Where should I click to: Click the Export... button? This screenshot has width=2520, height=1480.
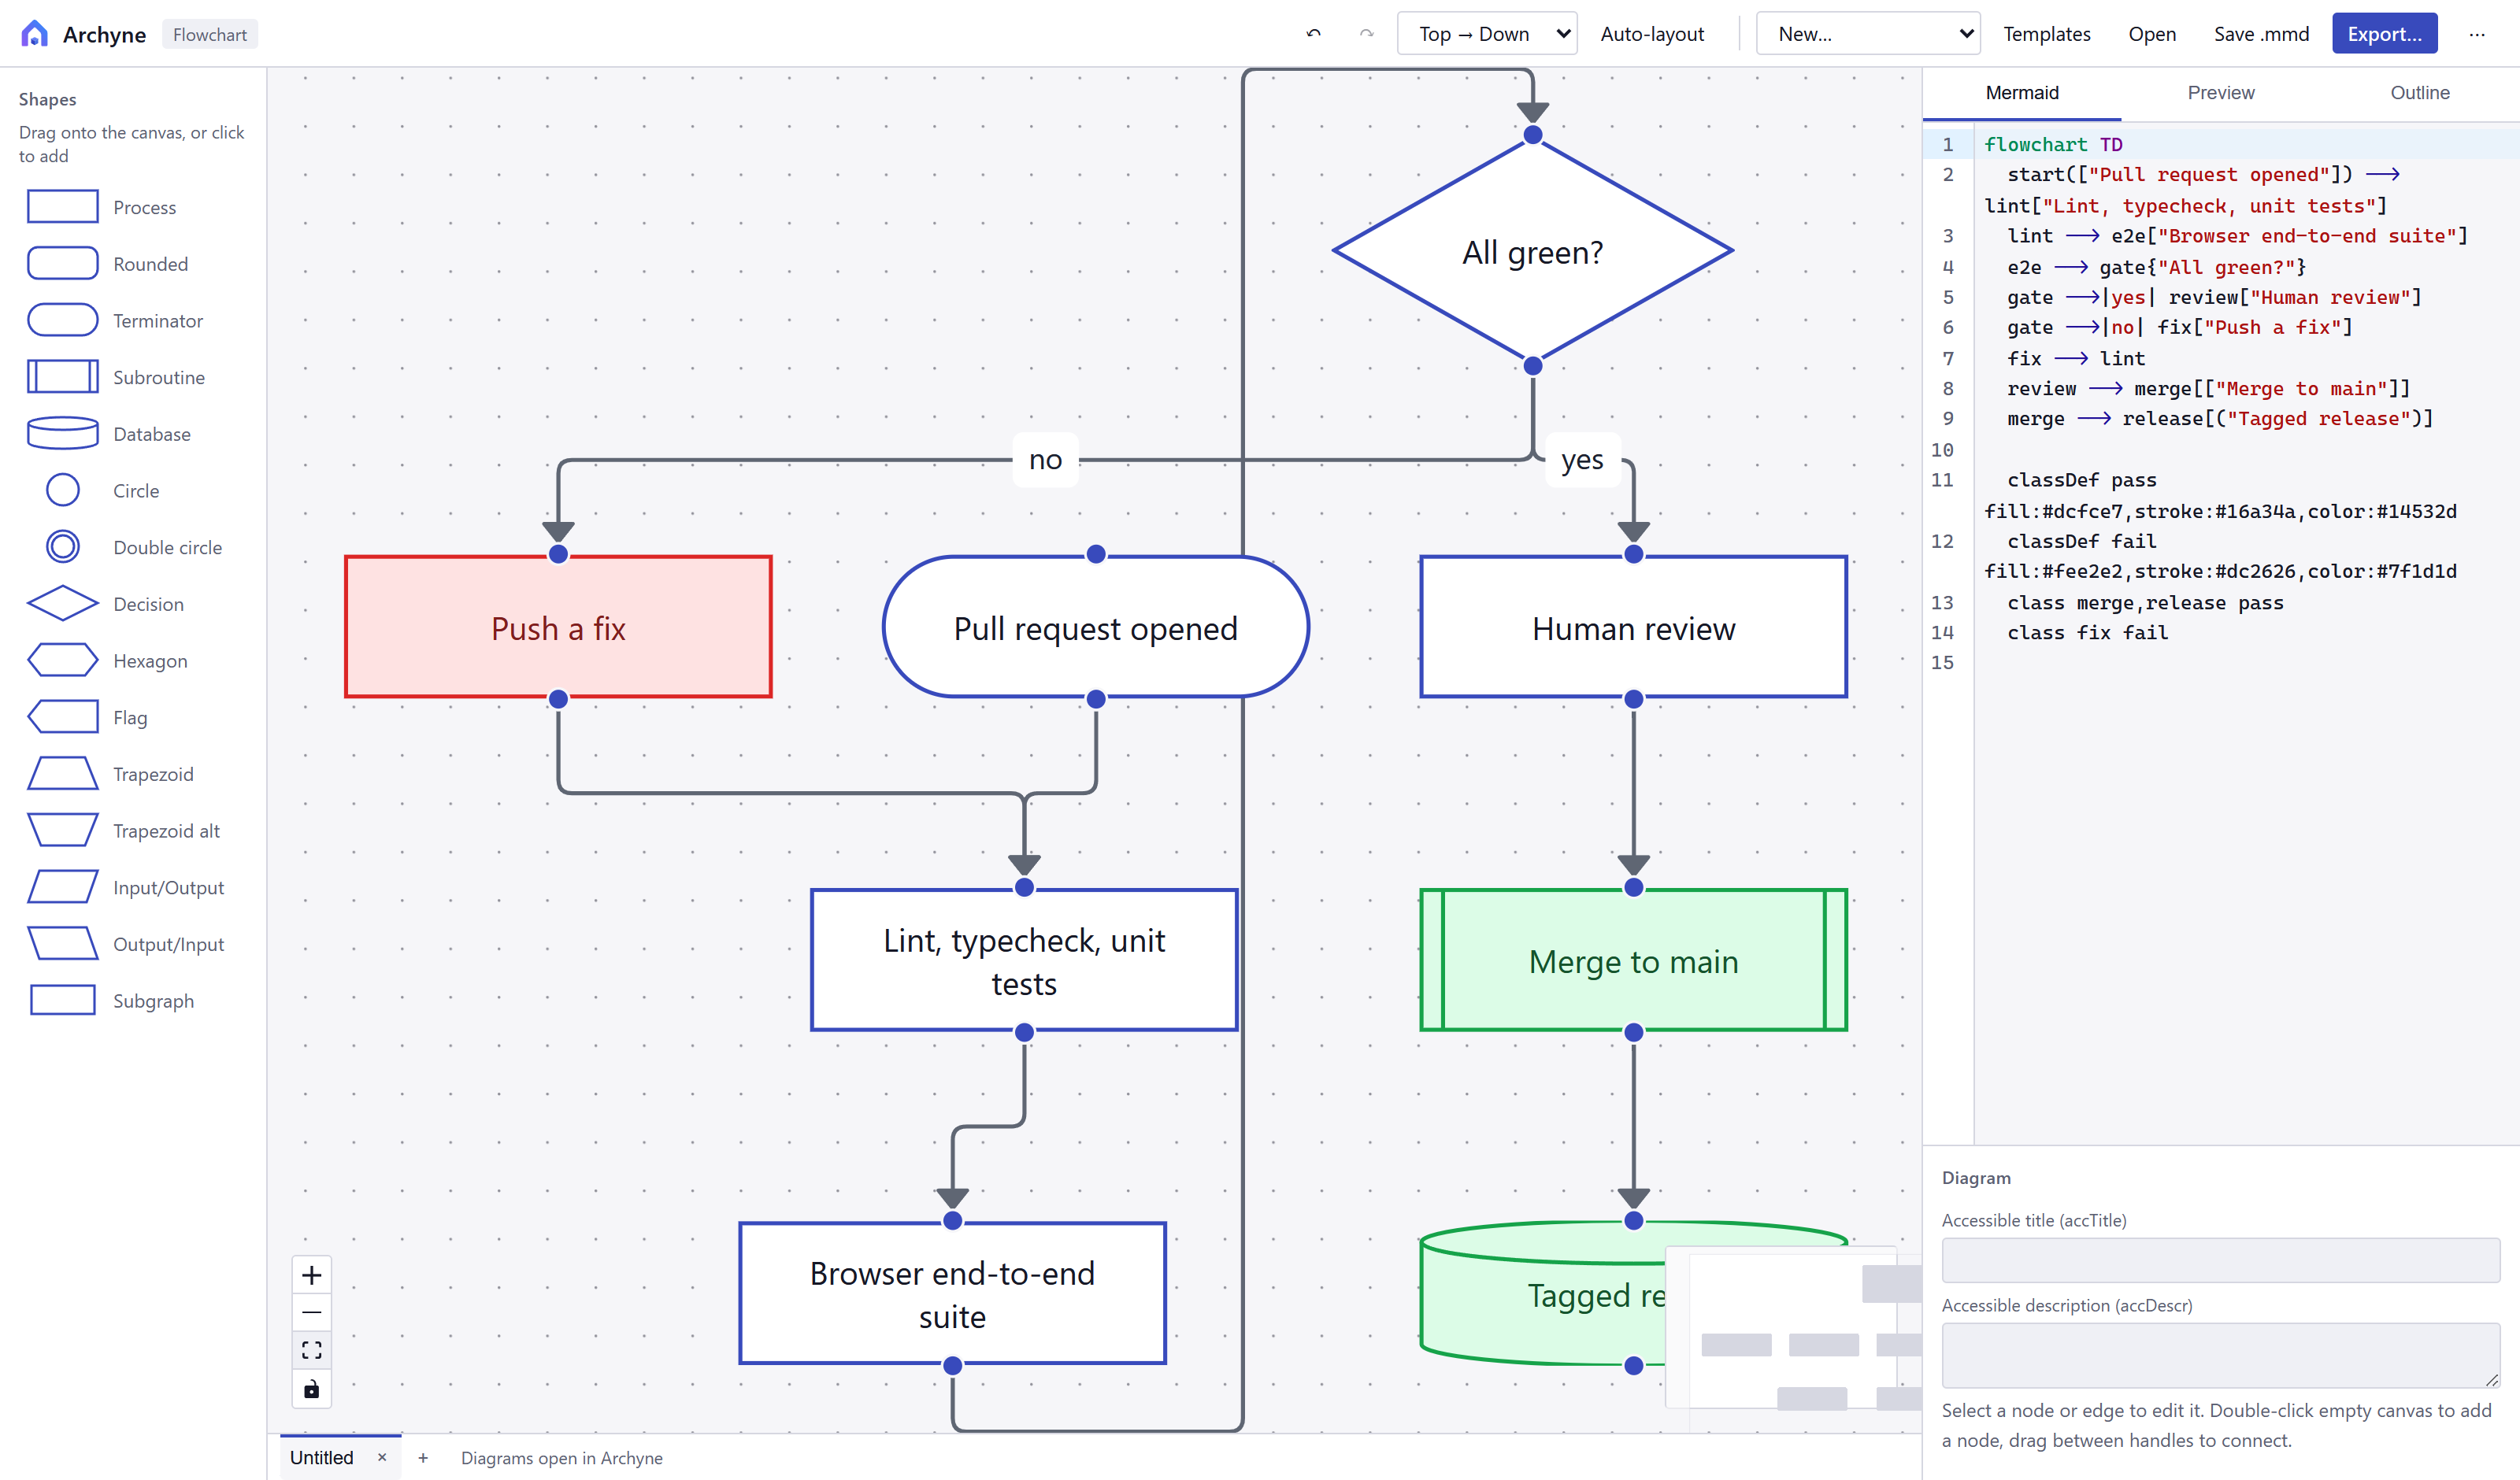(2384, 34)
